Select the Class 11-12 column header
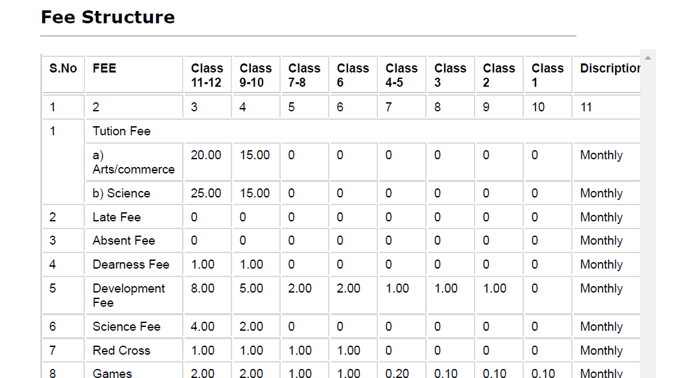 [207, 75]
